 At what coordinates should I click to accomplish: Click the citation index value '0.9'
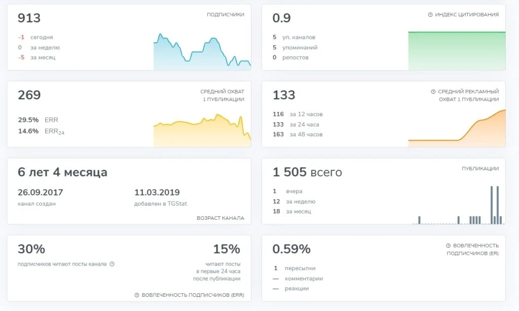coord(281,18)
